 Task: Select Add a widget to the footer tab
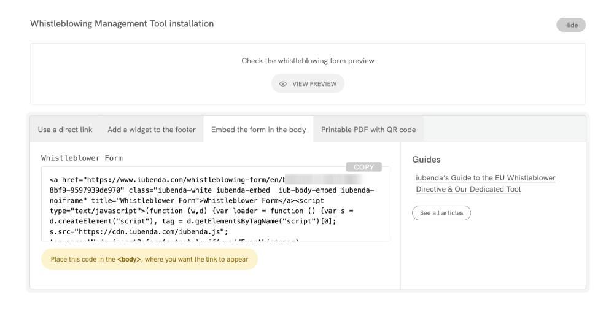[x=151, y=130]
